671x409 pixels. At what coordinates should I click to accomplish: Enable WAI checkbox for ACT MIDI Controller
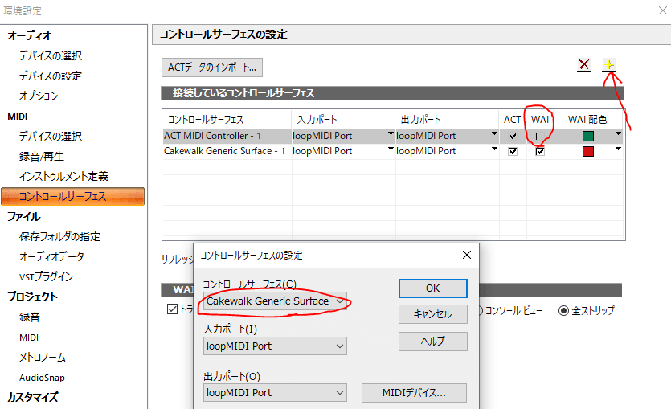pyautogui.click(x=540, y=136)
